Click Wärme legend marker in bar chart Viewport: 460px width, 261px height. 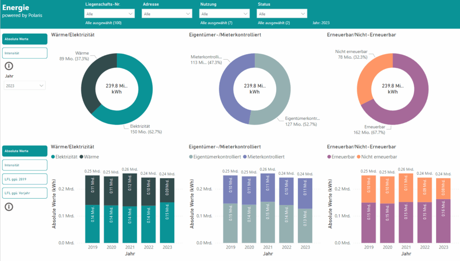pos(81,157)
